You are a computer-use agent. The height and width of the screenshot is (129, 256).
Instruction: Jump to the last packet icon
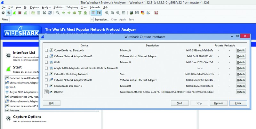[85, 13]
